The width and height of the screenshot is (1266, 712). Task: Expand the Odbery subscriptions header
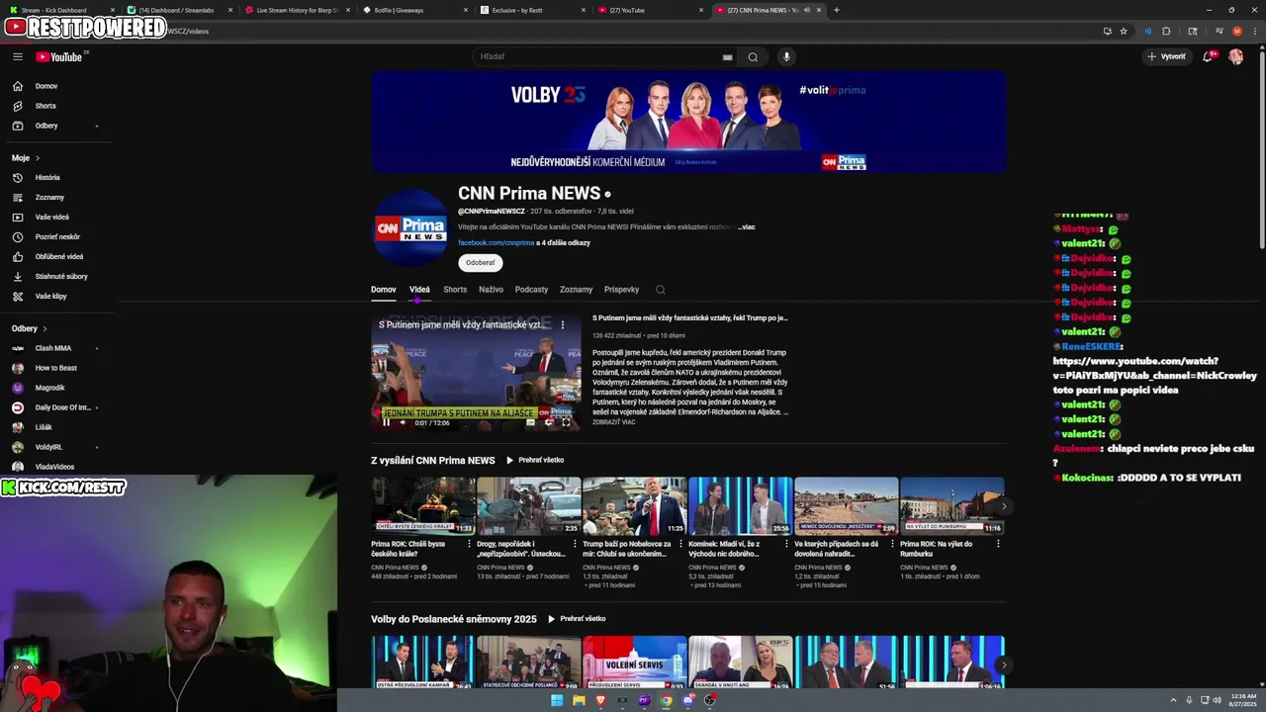30,328
